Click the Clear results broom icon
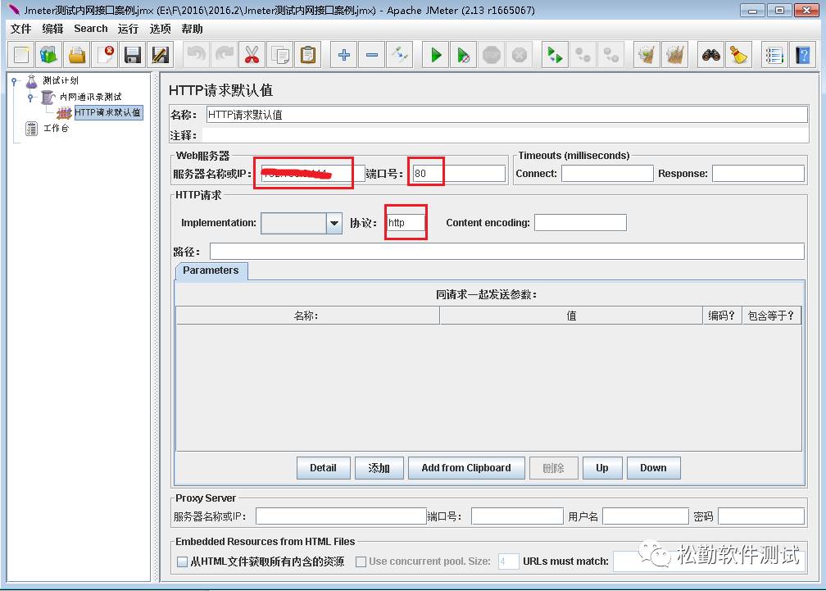Viewport: 826px width, 591px height. click(x=647, y=55)
